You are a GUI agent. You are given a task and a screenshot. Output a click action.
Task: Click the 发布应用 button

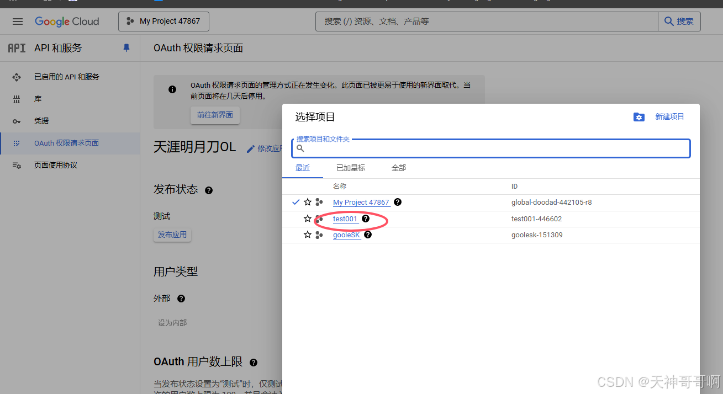172,235
